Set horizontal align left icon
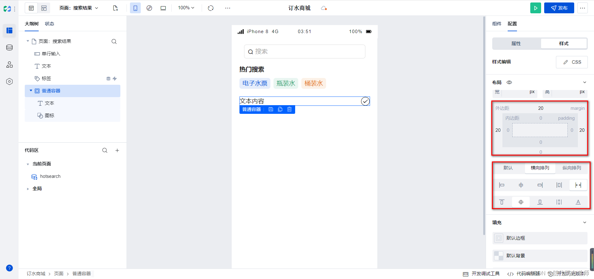The height and width of the screenshot is (279, 594). tap(502, 185)
